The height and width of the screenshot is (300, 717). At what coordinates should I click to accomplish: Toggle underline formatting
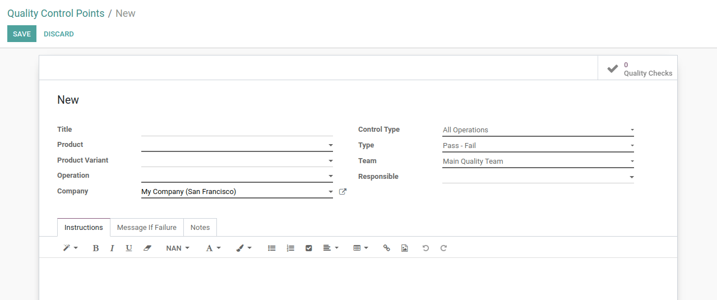pyautogui.click(x=129, y=248)
